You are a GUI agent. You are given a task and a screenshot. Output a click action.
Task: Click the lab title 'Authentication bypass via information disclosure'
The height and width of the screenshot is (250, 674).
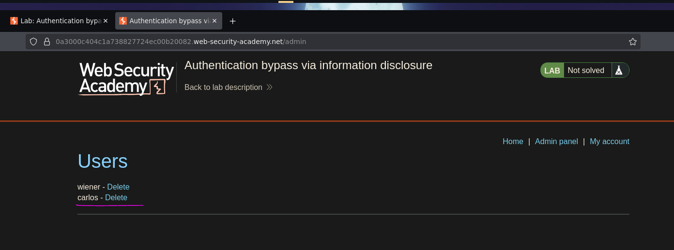308,65
